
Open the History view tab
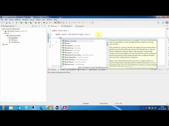pyautogui.click(x=102, y=70)
